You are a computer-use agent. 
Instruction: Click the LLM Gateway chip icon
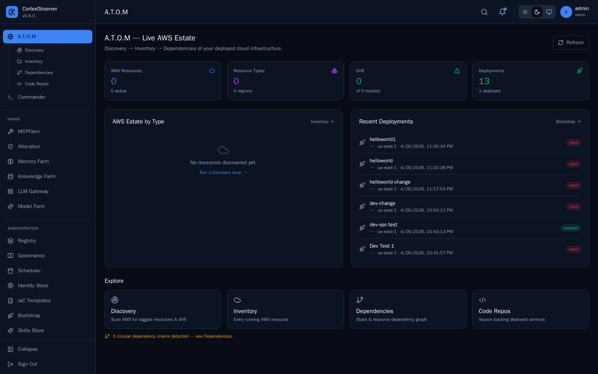coord(10,191)
